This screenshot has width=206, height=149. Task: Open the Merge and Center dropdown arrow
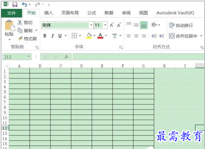[201, 36]
